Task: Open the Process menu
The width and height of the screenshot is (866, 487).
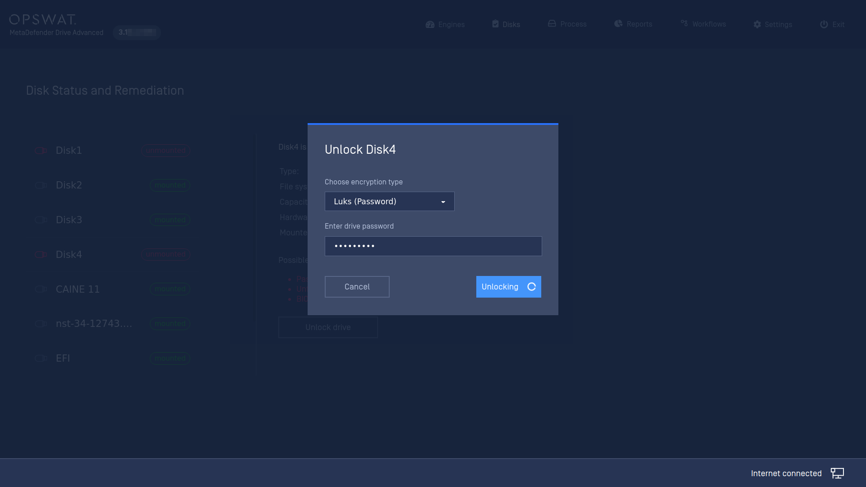Action: point(567,24)
